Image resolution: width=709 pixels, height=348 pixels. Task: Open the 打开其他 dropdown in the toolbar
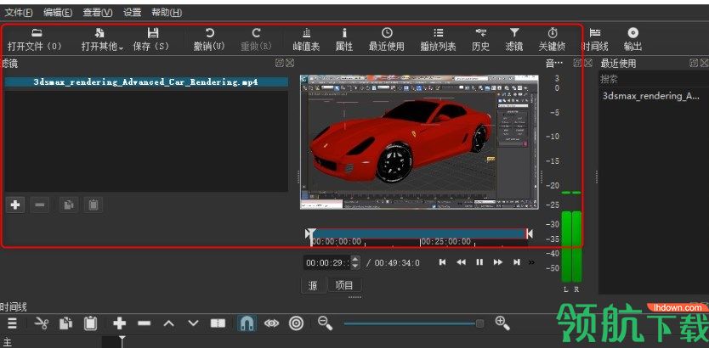103,40
